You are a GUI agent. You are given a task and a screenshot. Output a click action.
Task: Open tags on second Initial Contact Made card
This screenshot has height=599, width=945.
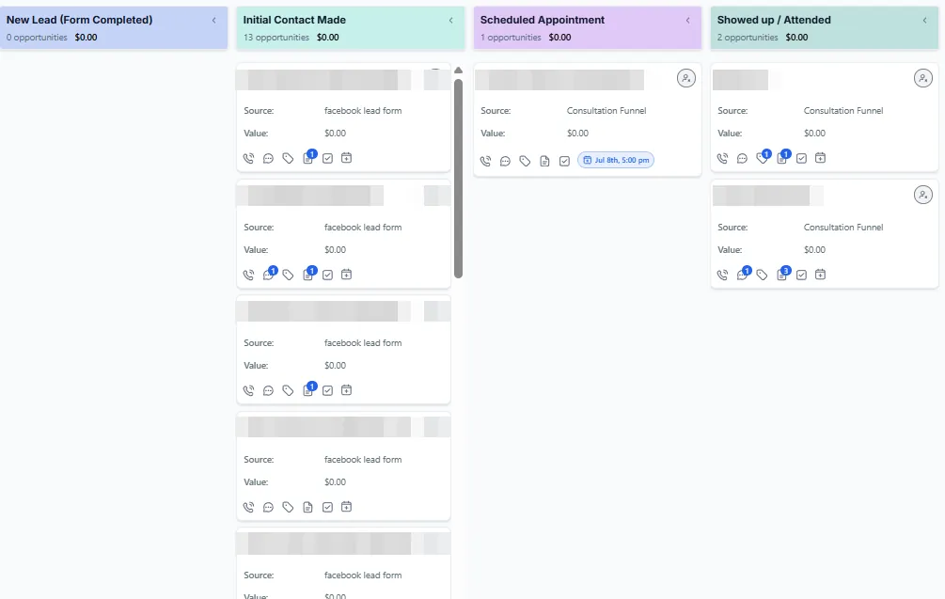point(288,275)
